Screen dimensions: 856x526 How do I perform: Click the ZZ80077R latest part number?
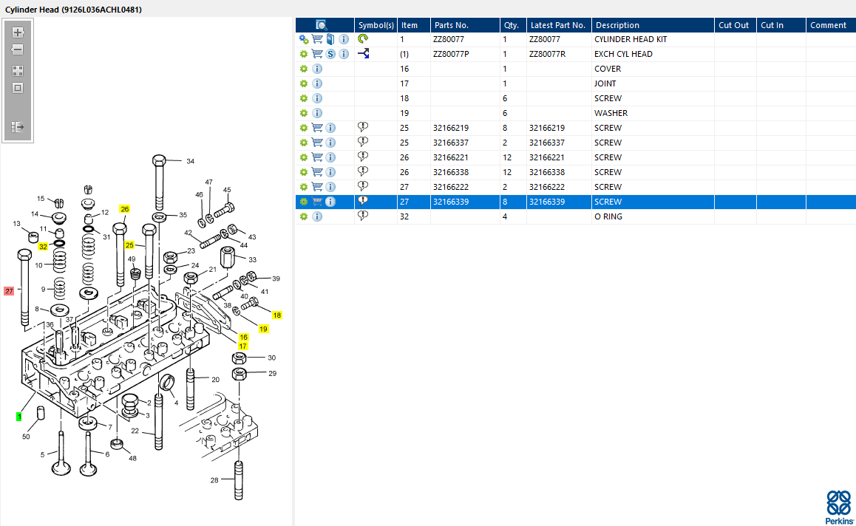click(x=547, y=54)
